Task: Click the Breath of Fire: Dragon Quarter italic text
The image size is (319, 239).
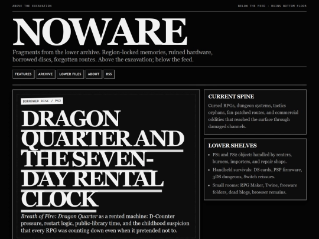Action: tap(59, 216)
